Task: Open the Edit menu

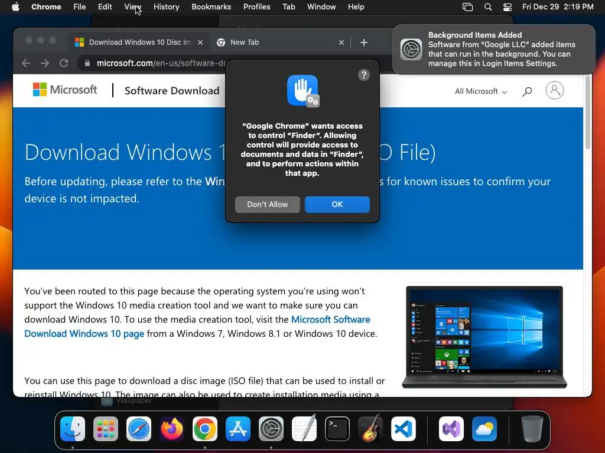Action: [105, 6]
